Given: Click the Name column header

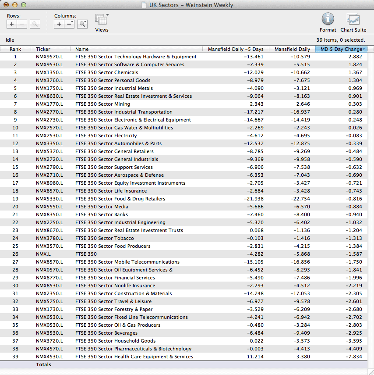Looking at the screenshot, I should (x=82, y=49).
